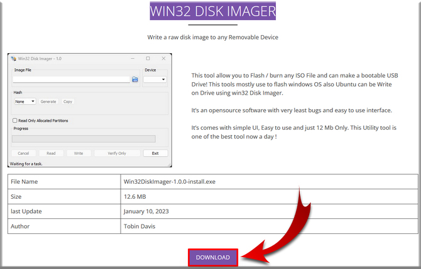Close the Win32 Disk Imager window
The image size is (421, 269).
163,58
